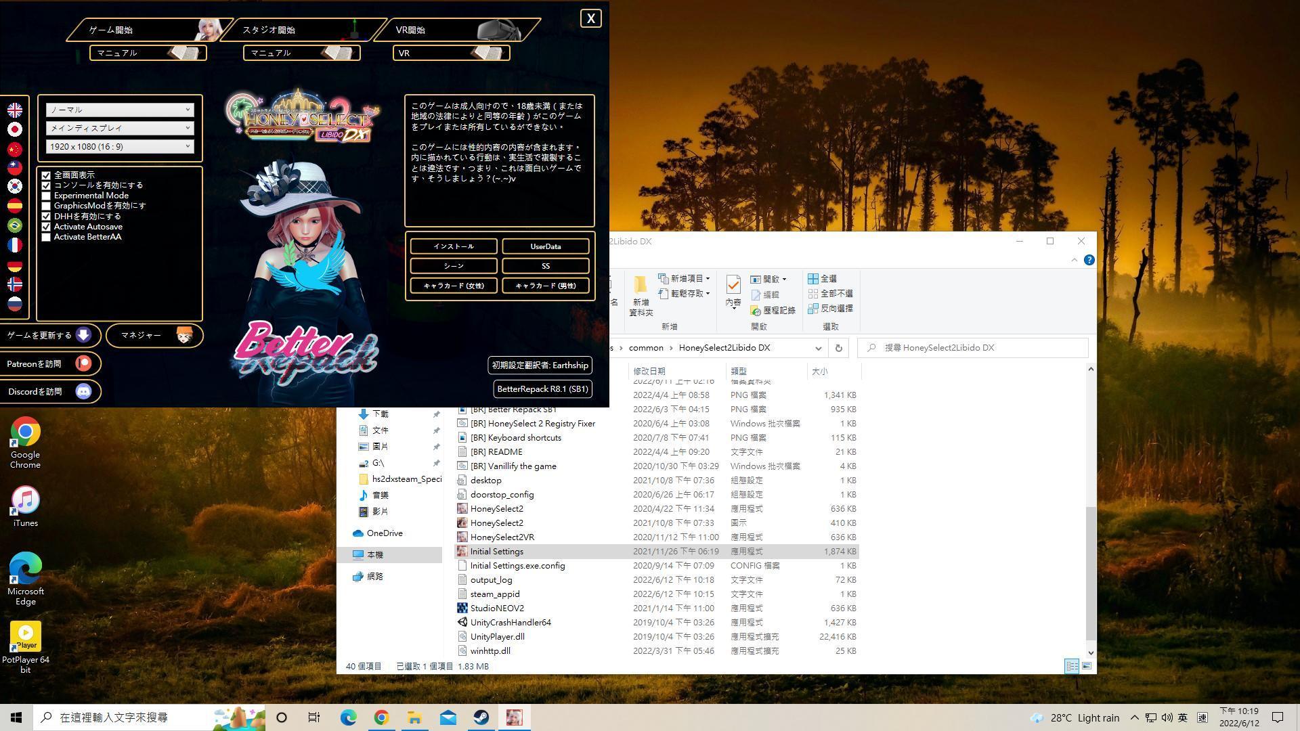Click the UserData folder button
The image size is (1300, 731).
tap(545, 246)
